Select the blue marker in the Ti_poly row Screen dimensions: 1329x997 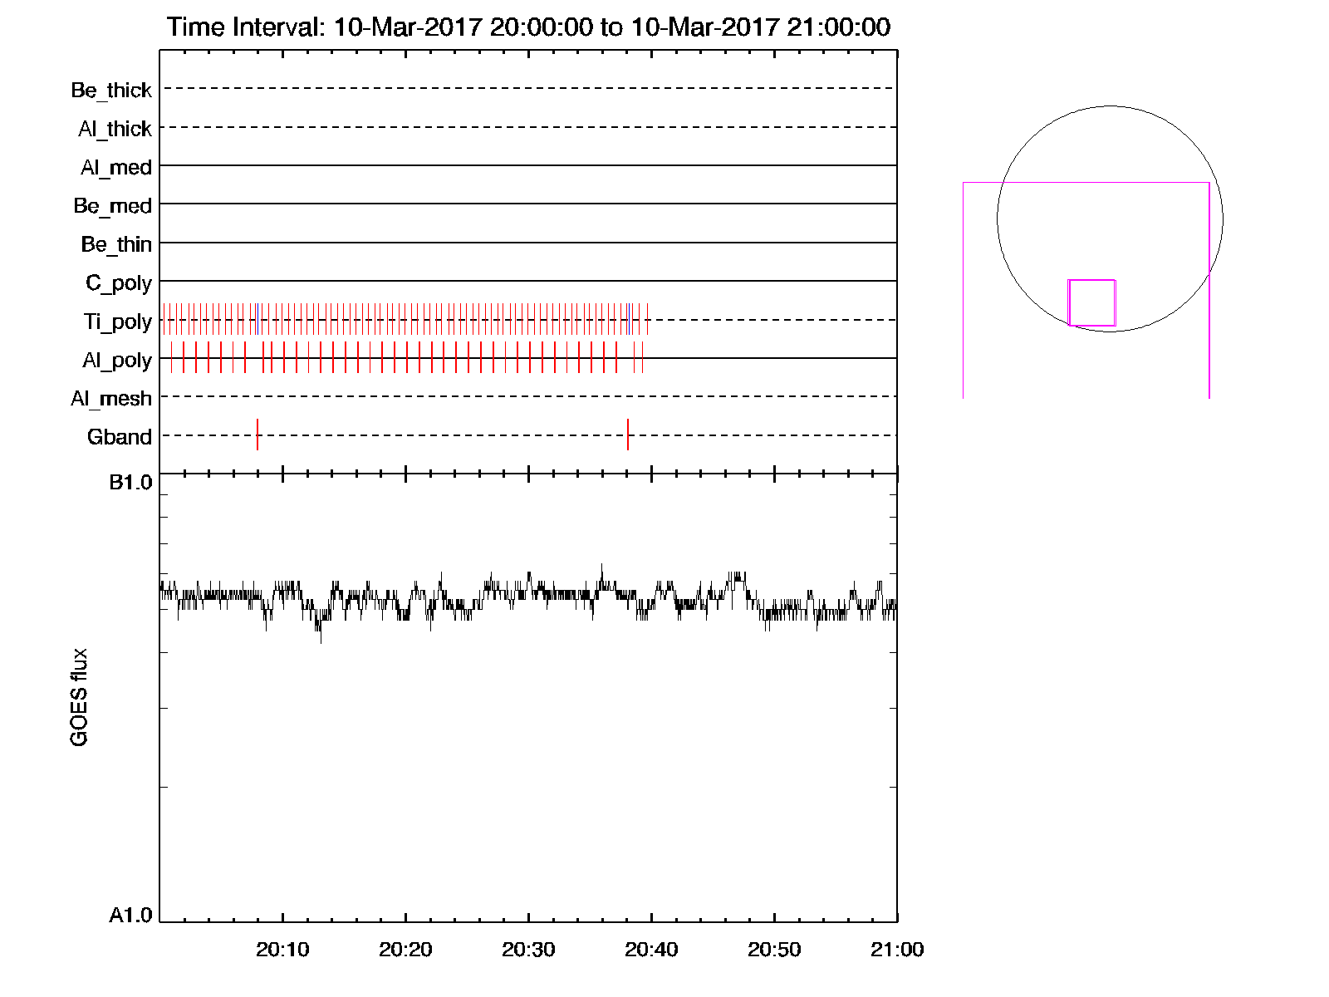pyautogui.click(x=257, y=319)
